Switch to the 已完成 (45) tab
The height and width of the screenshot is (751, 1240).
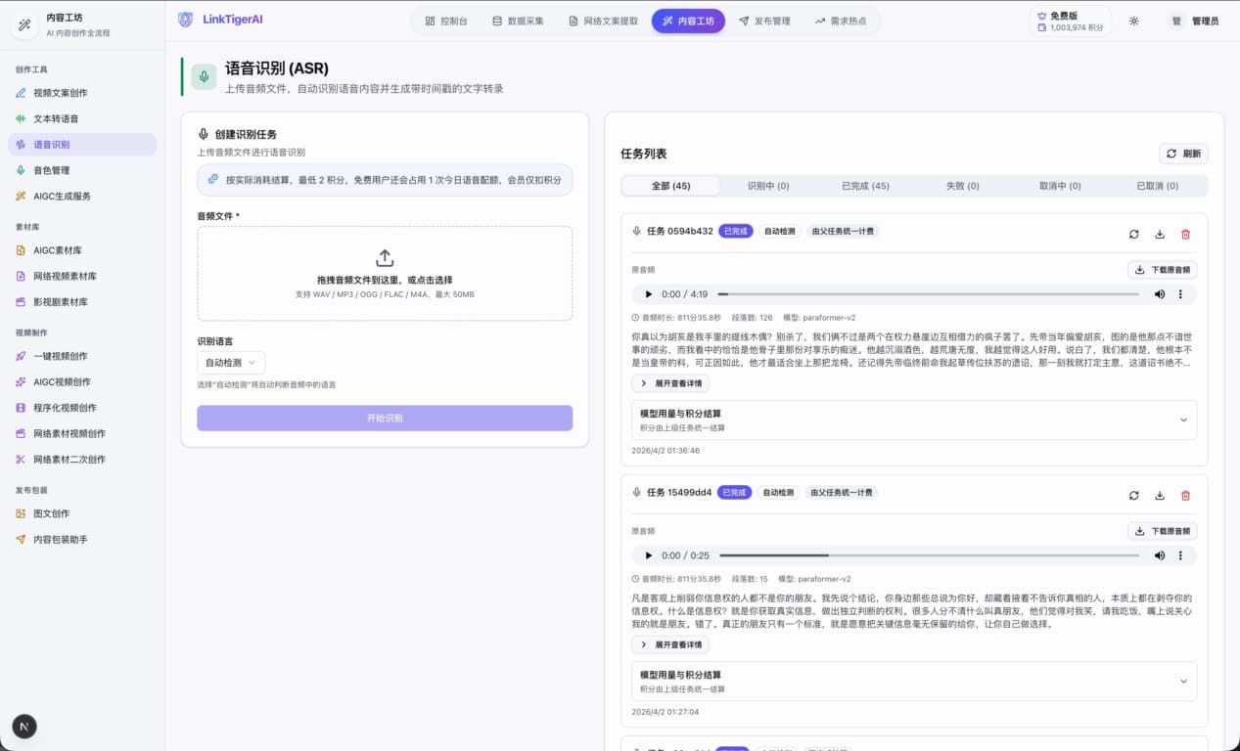point(865,186)
